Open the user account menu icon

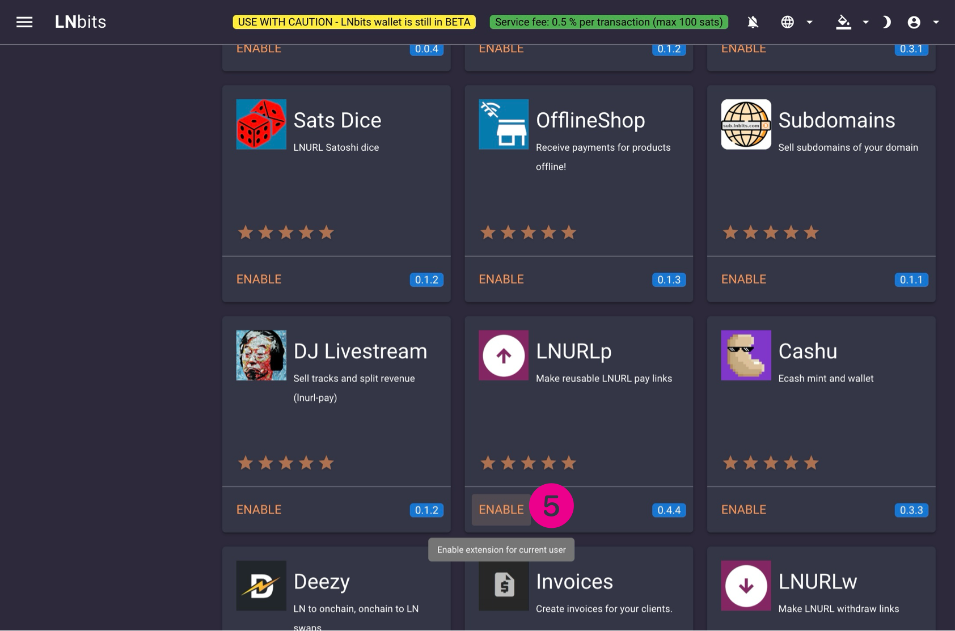tap(914, 22)
